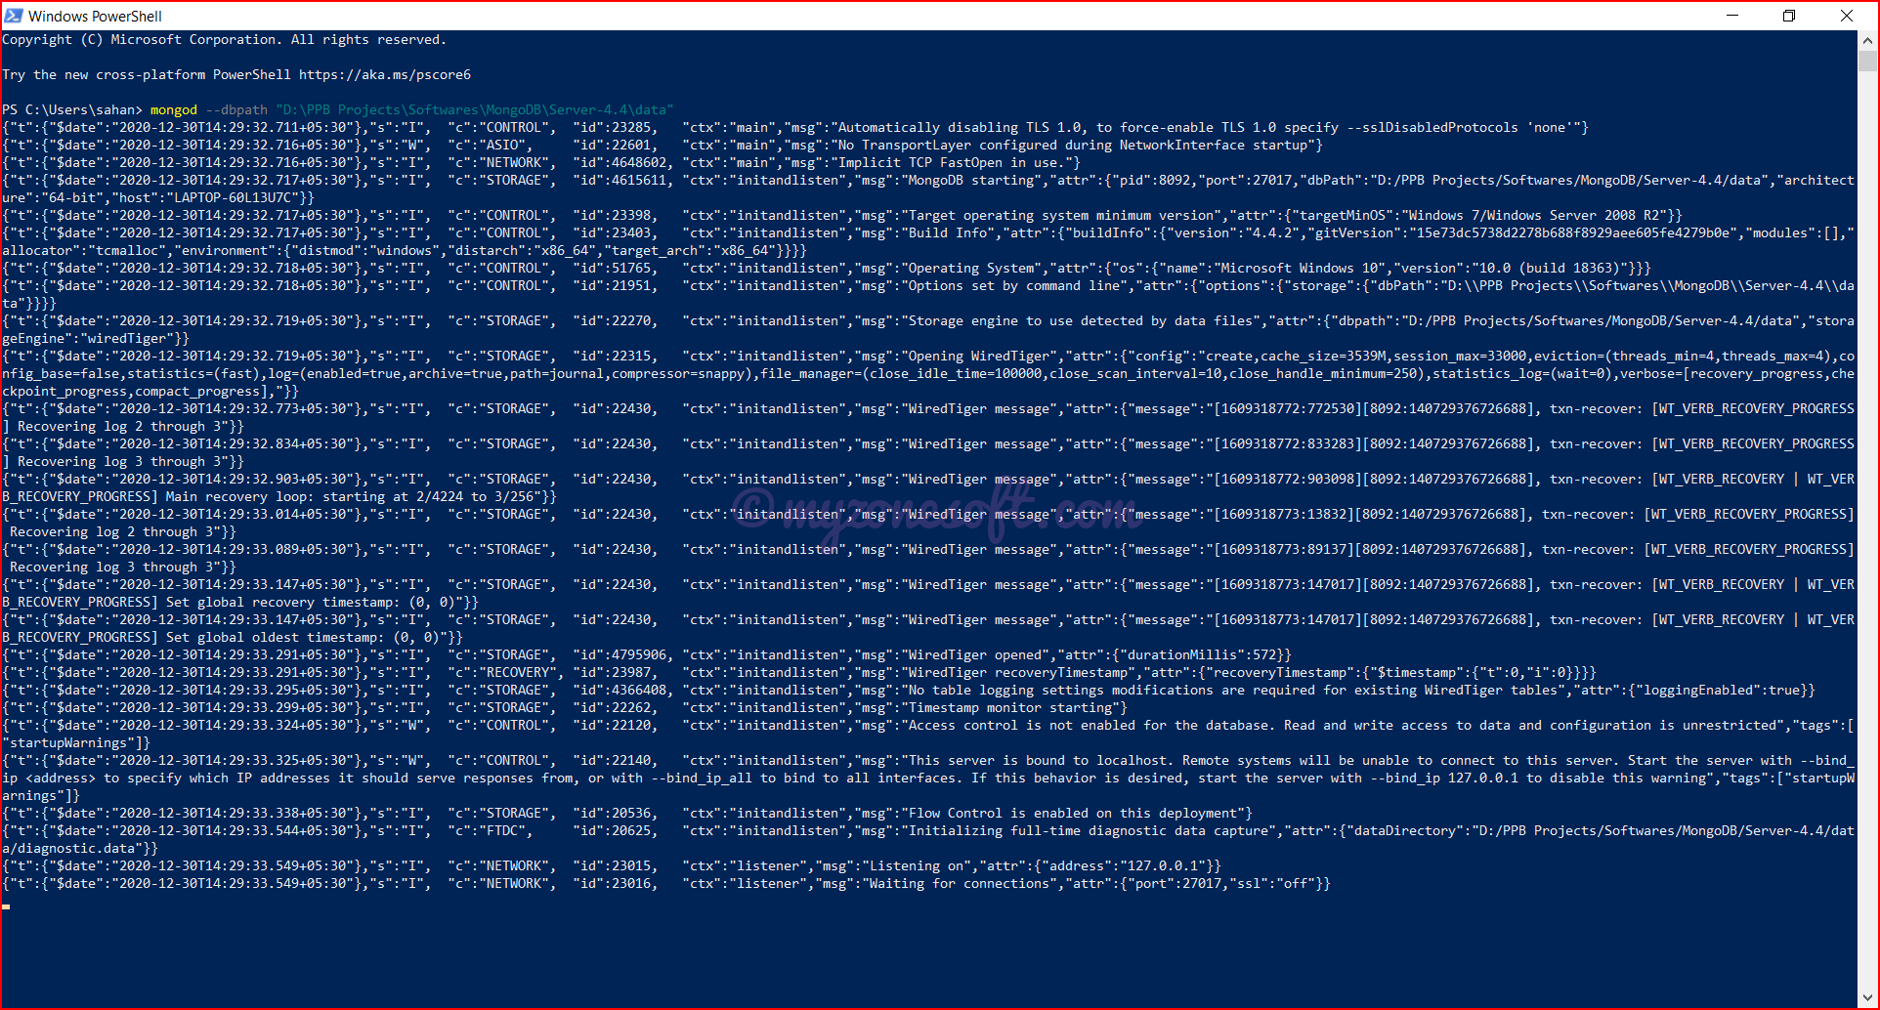Click 'WiredTiger opened' log message

[x=975, y=655]
